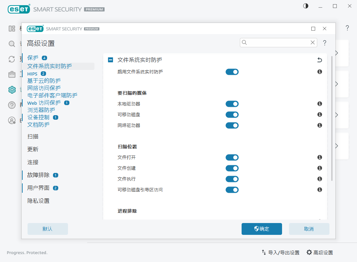The width and height of the screenshot is (357, 262).
Task: Click the 默认 button
Action: 47,229
